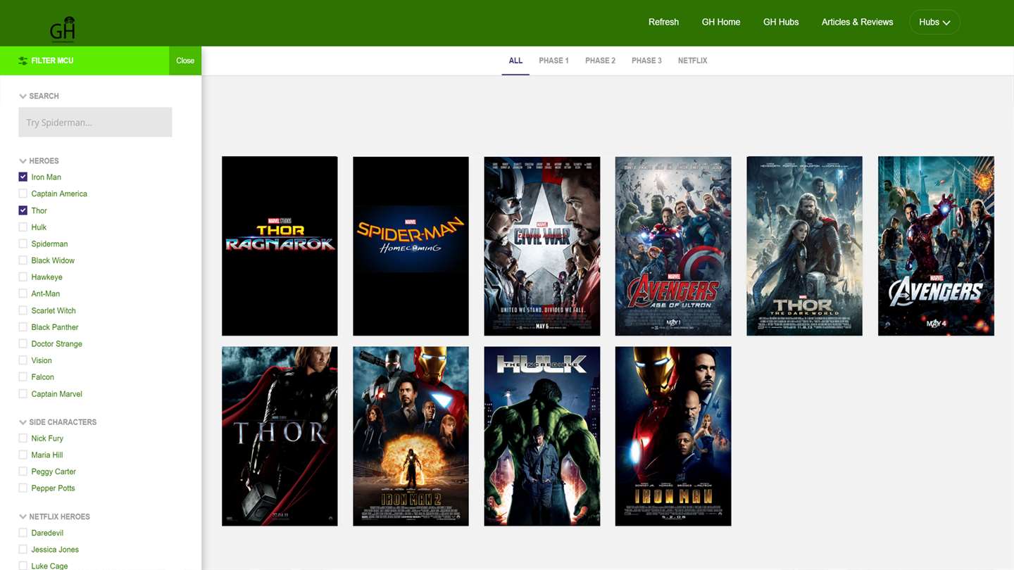Switch to the ALL tab
Screen dimensions: 1014x570
tap(515, 61)
